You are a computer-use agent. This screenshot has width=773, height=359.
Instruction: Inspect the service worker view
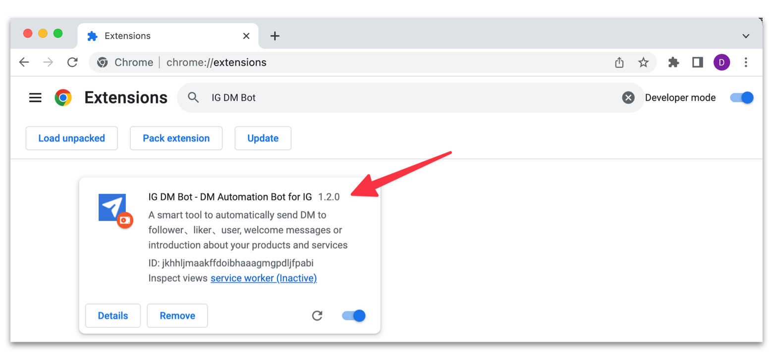pyautogui.click(x=263, y=278)
